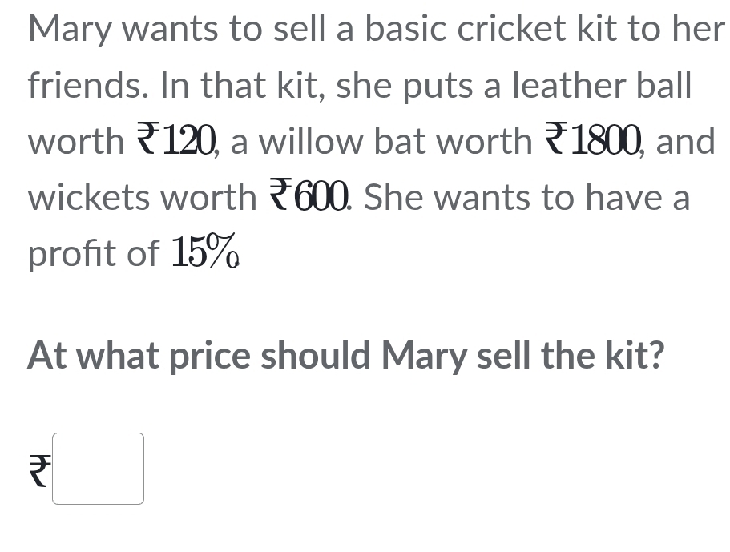730x552 pixels.
Task: Click the word "profit"
Action: pos(74,253)
